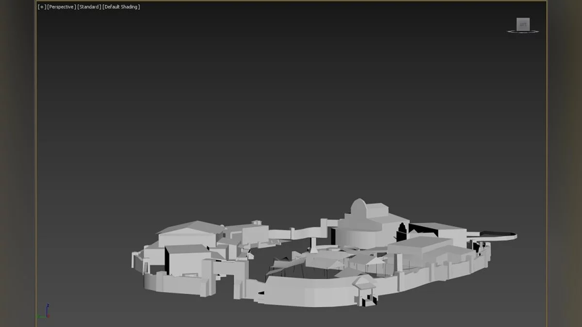Open the Standard viewport settings menu
This screenshot has height=327, width=582.
[89, 7]
